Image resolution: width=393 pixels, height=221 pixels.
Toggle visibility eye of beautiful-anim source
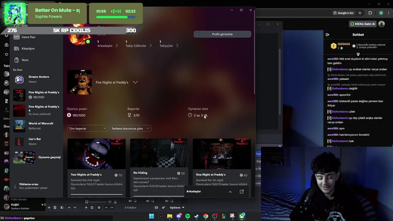click(110, 202)
